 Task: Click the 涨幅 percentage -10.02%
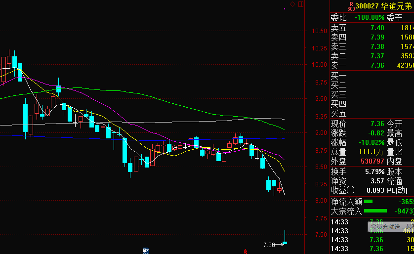(372, 143)
